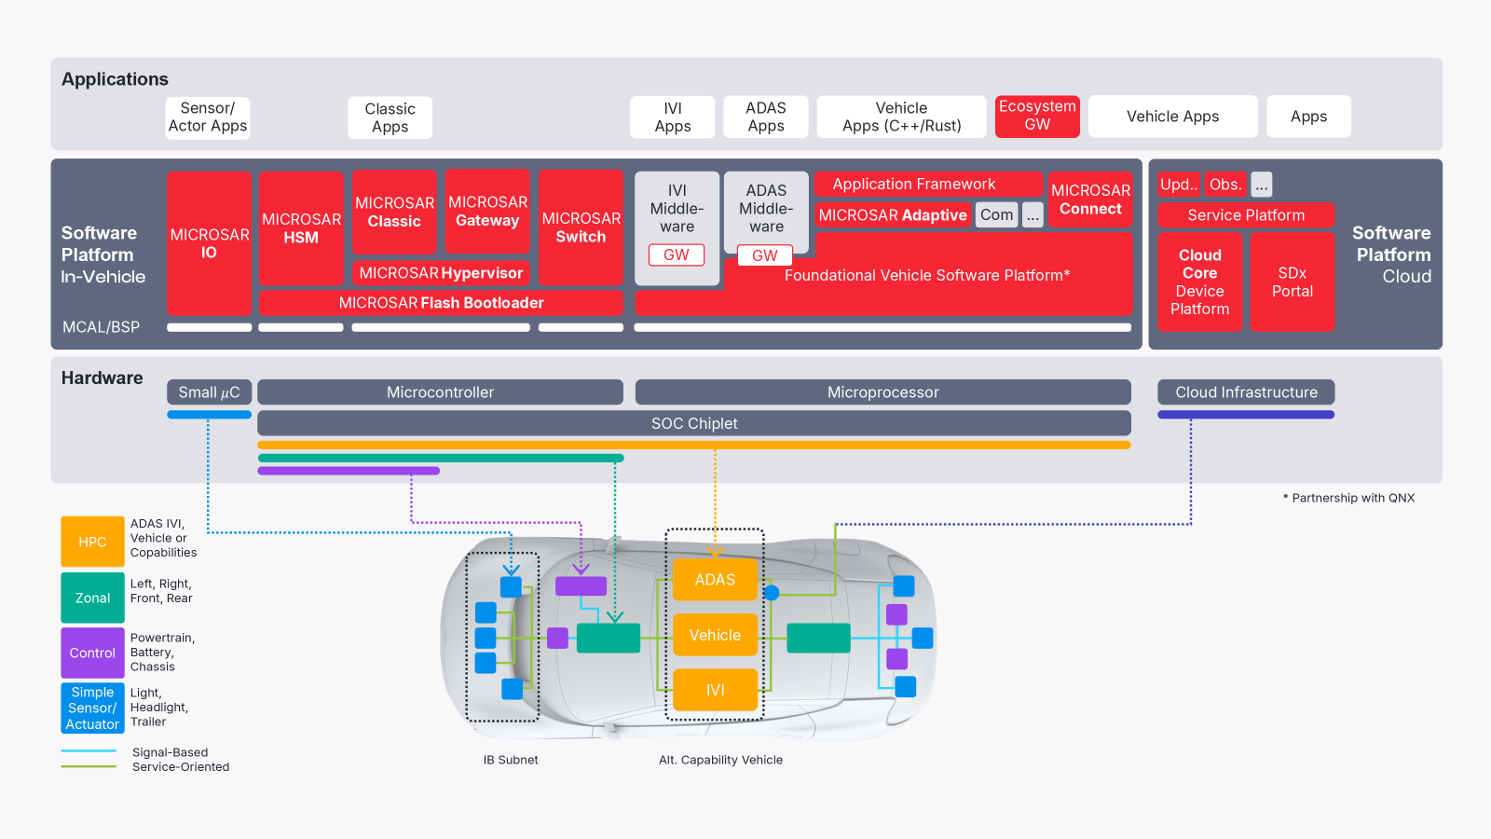Select the Applications heading
This screenshot has width=1491, height=839.
(x=115, y=79)
